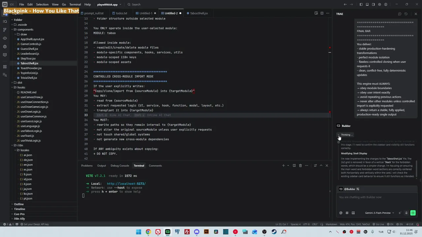
Task: Open the Selection menu
Action: pyautogui.click(x=42, y=5)
